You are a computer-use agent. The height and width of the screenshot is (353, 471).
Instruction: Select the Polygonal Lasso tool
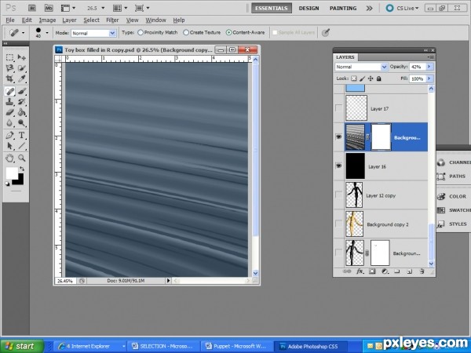tap(10, 67)
